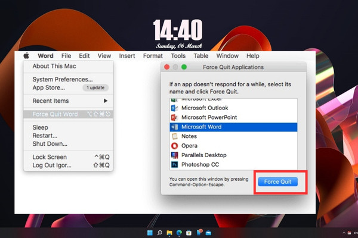This screenshot has width=358, height=238.
Task: Launch Microsoft Edge from the taskbar
Action: point(179,233)
